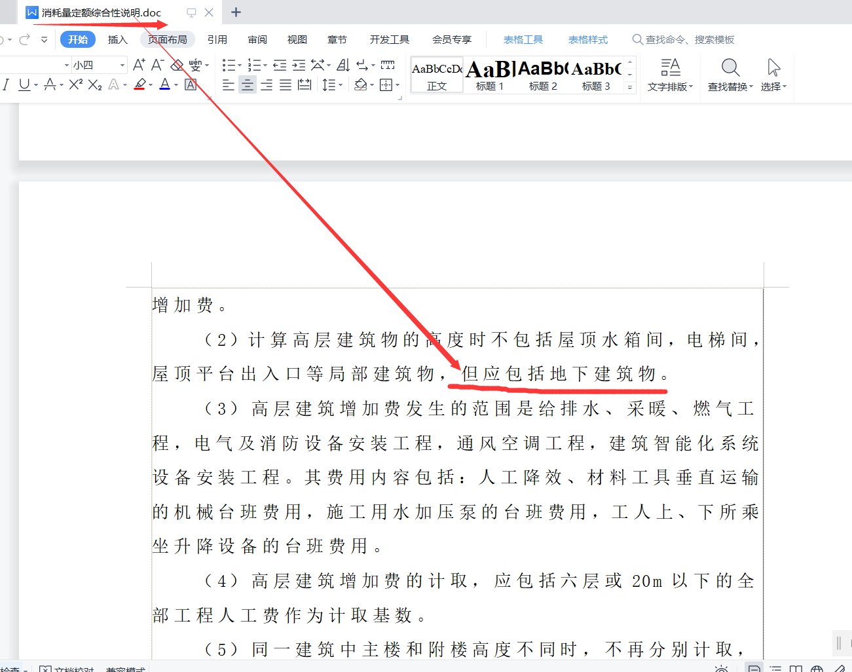
Task: Justify paragraph text
Action: [286, 84]
